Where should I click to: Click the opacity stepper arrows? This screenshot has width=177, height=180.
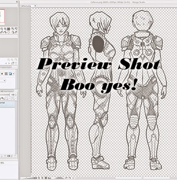(x=16, y=94)
